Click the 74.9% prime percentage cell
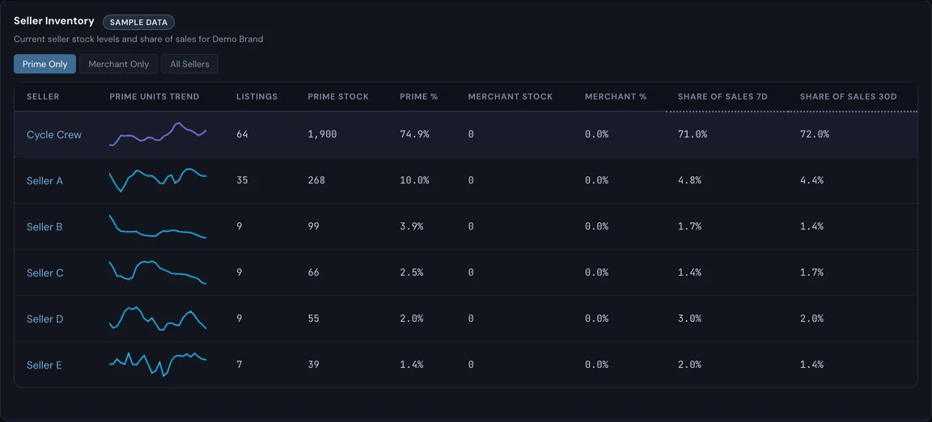932x422 pixels. (414, 134)
